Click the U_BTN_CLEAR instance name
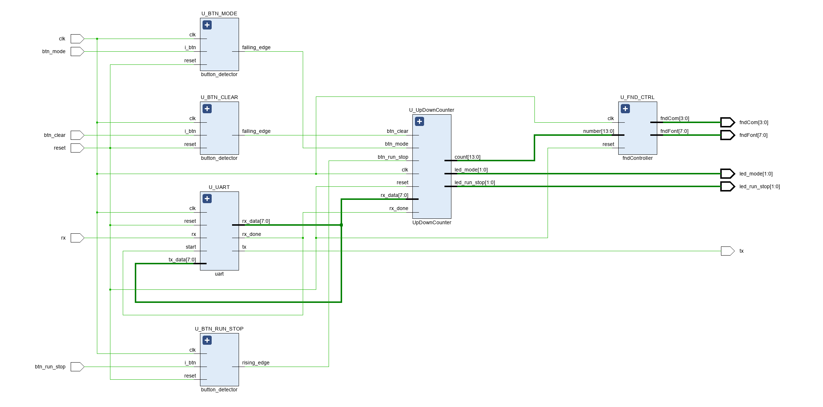Viewport: 823px width, 407px height. pyautogui.click(x=219, y=97)
